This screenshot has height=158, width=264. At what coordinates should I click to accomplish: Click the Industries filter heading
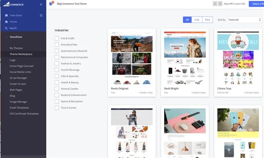[62, 30]
